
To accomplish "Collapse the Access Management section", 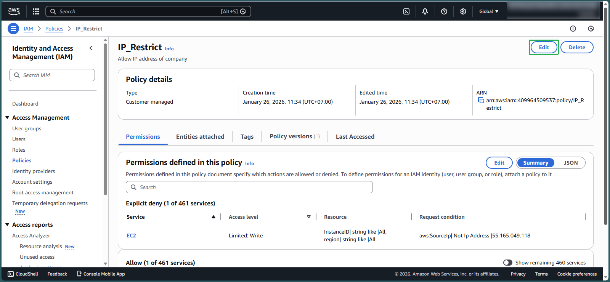I will click(x=7, y=117).
